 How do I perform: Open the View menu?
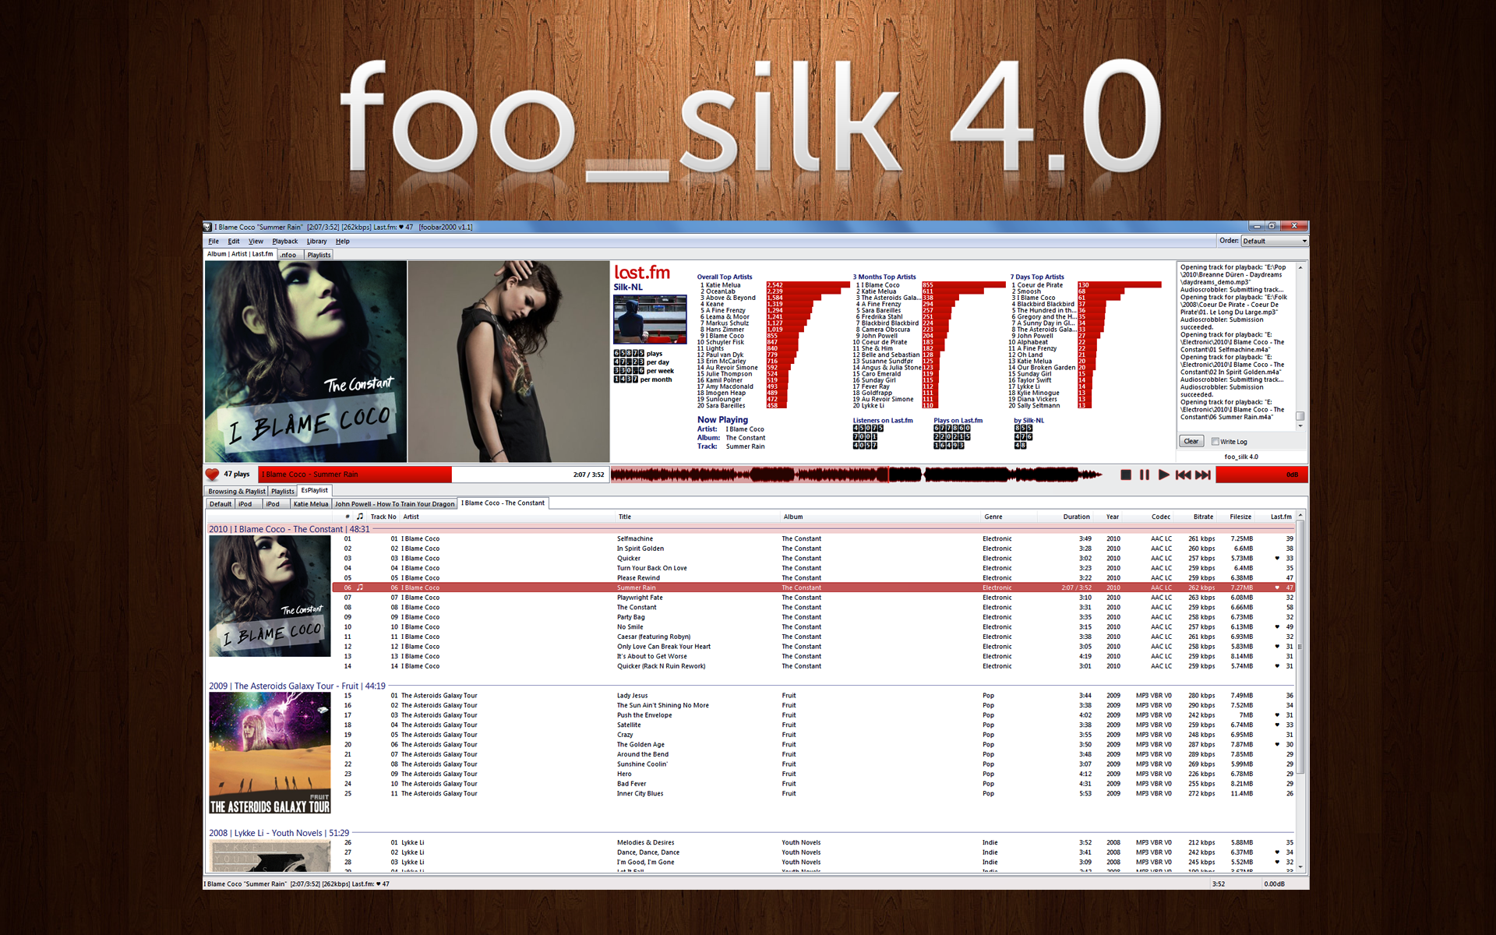click(x=256, y=242)
